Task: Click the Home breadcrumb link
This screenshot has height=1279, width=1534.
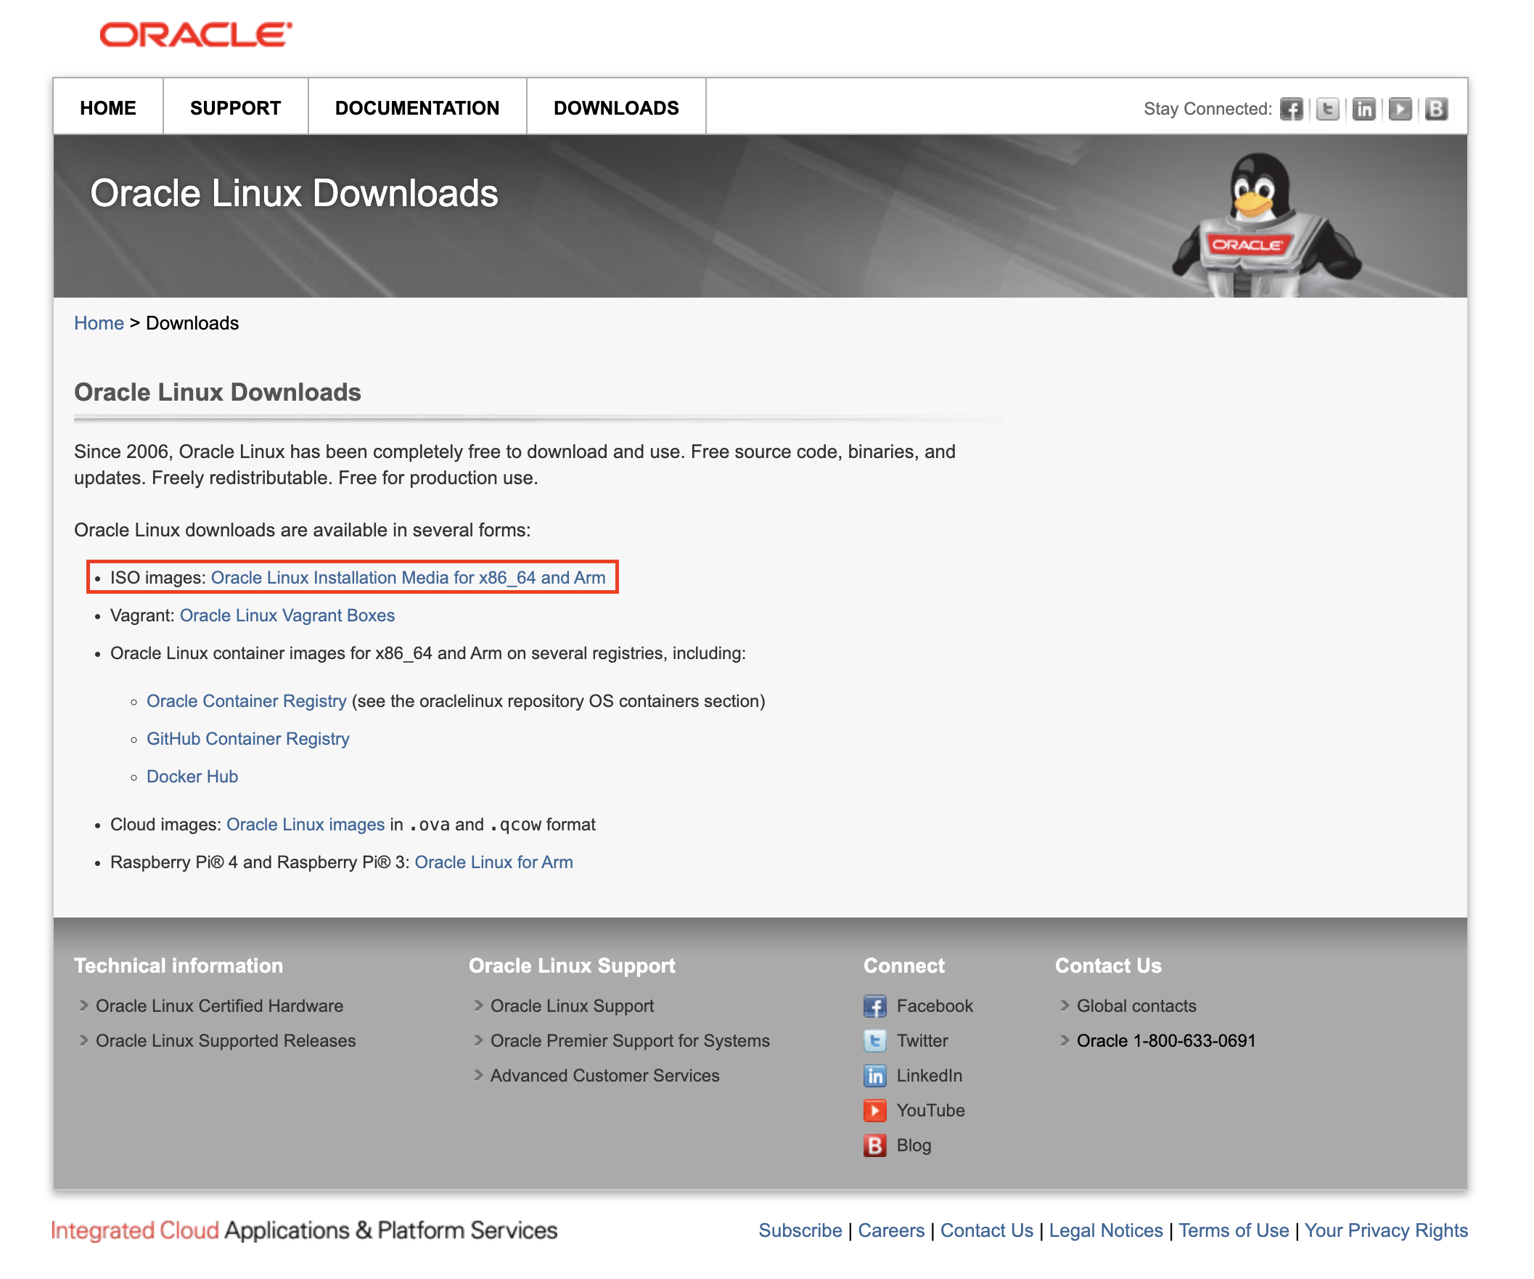Action: [x=99, y=323]
